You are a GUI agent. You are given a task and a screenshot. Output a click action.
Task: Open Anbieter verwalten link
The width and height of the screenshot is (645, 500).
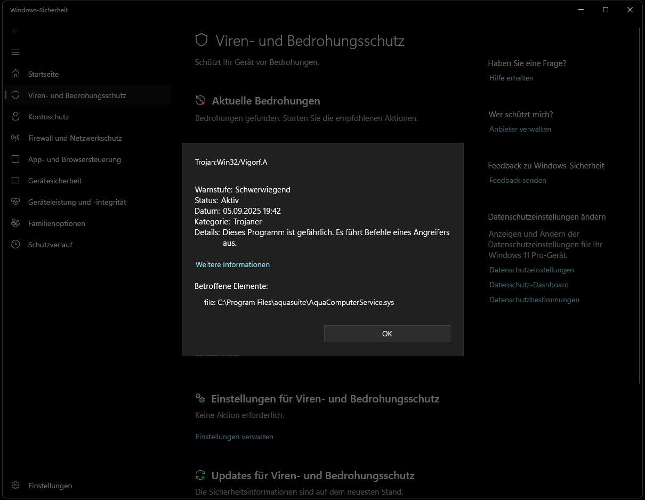520,129
